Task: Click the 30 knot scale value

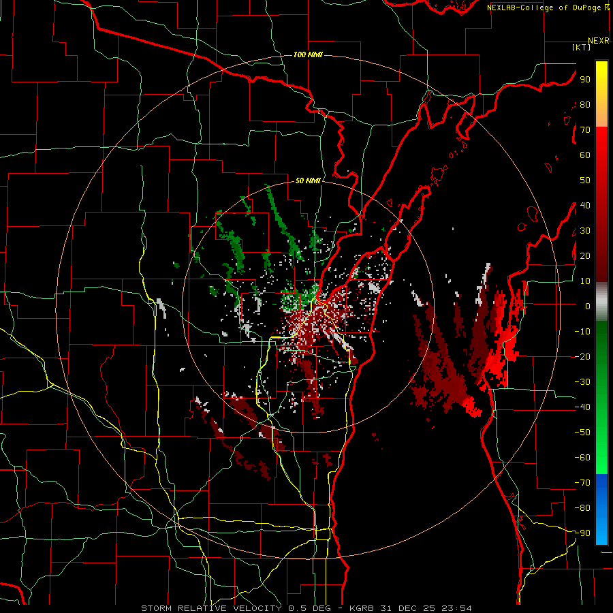Action: pyautogui.click(x=585, y=231)
